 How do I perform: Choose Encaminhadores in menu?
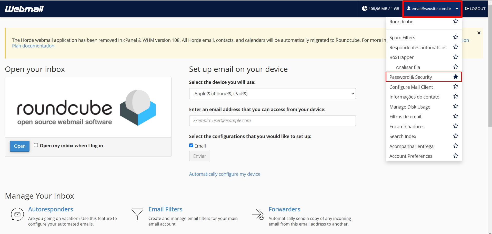(407, 127)
